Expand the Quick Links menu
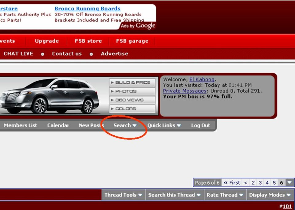This screenshot has width=295, height=210. point(164,125)
